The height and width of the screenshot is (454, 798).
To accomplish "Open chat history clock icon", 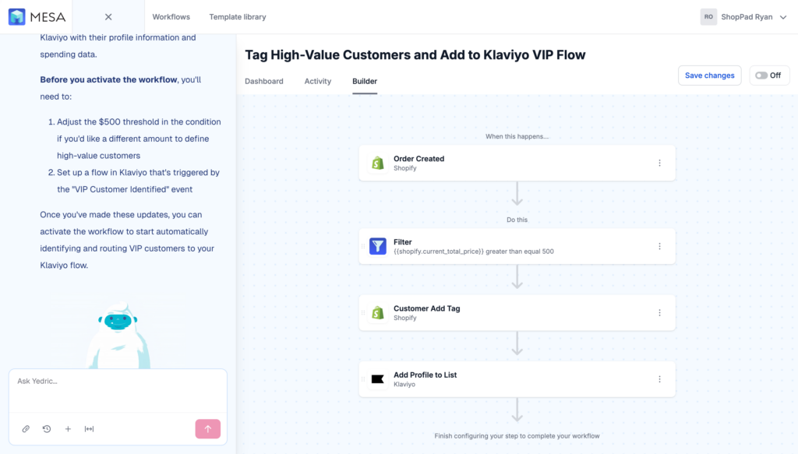I will pyautogui.click(x=47, y=428).
